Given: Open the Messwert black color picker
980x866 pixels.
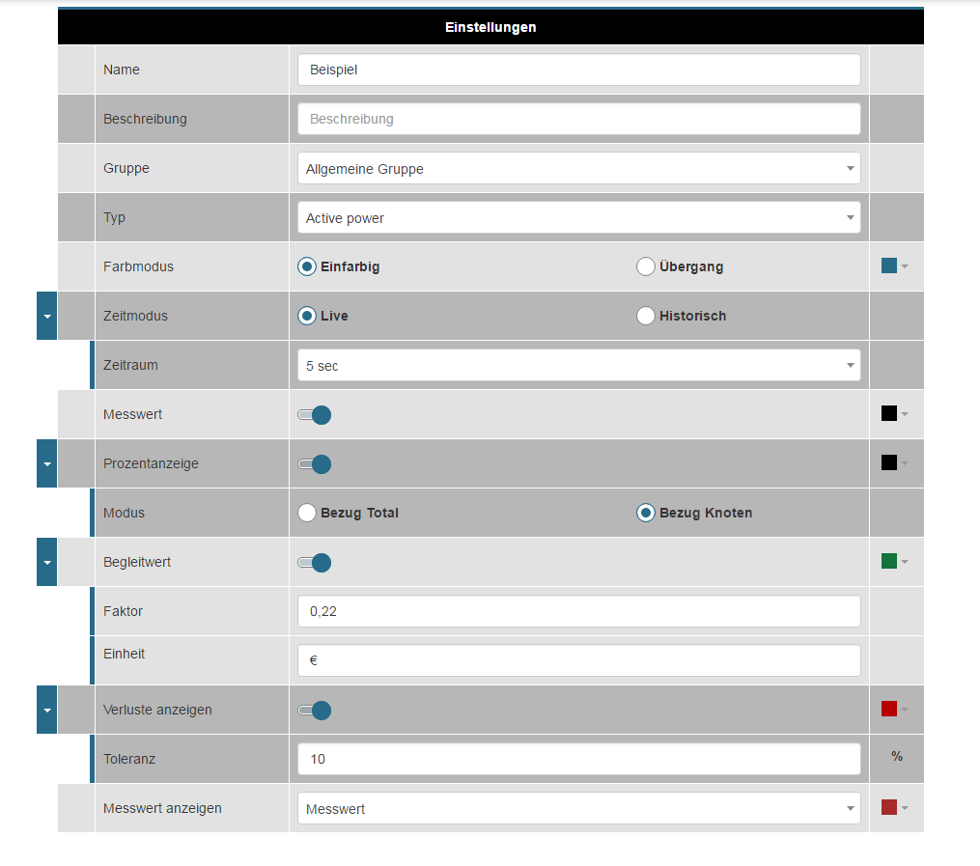Looking at the screenshot, I should click(895, 414).
